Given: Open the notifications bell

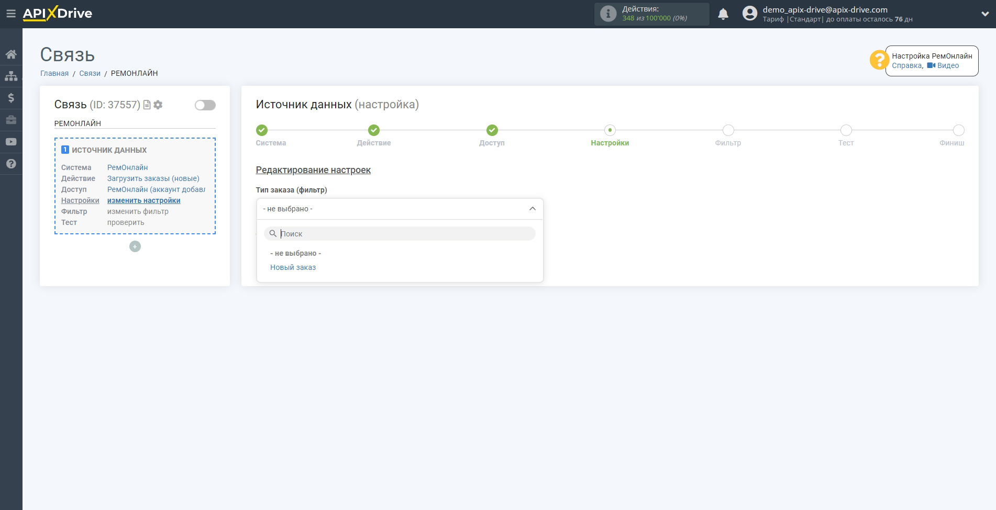Looking at the screenshot, I should point(723,14).
